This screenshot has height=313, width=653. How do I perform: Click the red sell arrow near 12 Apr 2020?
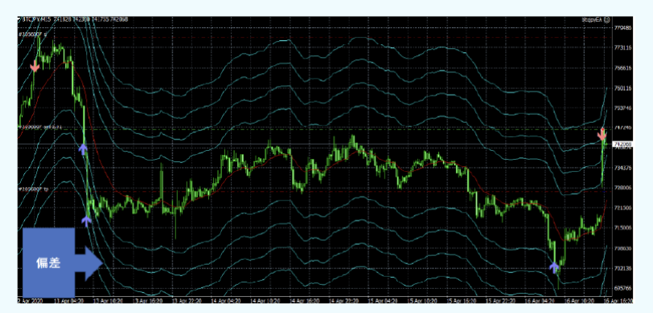(x=35, y=67)
